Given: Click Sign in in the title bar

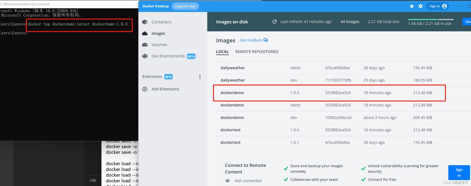Looking at the screenshot, I should coord(438,6).
